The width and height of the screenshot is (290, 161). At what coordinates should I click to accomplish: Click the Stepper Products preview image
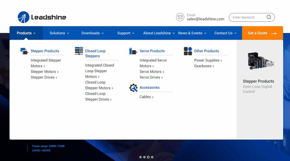coord(261,61)
